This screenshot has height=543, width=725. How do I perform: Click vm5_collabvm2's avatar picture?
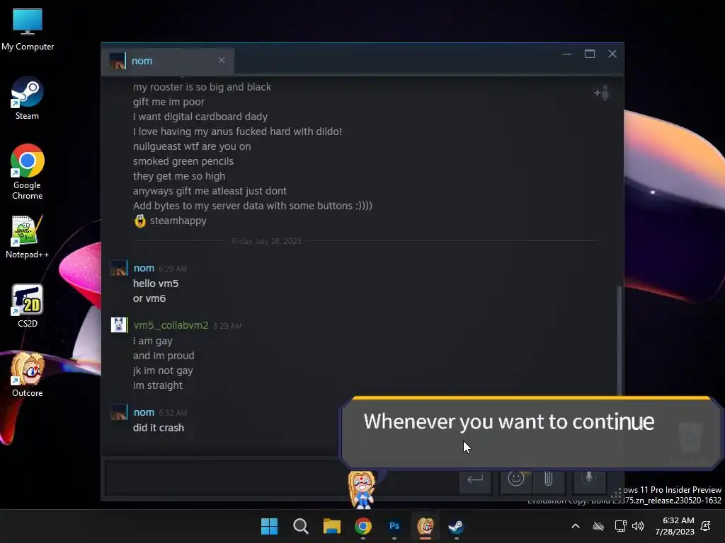[119, 325]
